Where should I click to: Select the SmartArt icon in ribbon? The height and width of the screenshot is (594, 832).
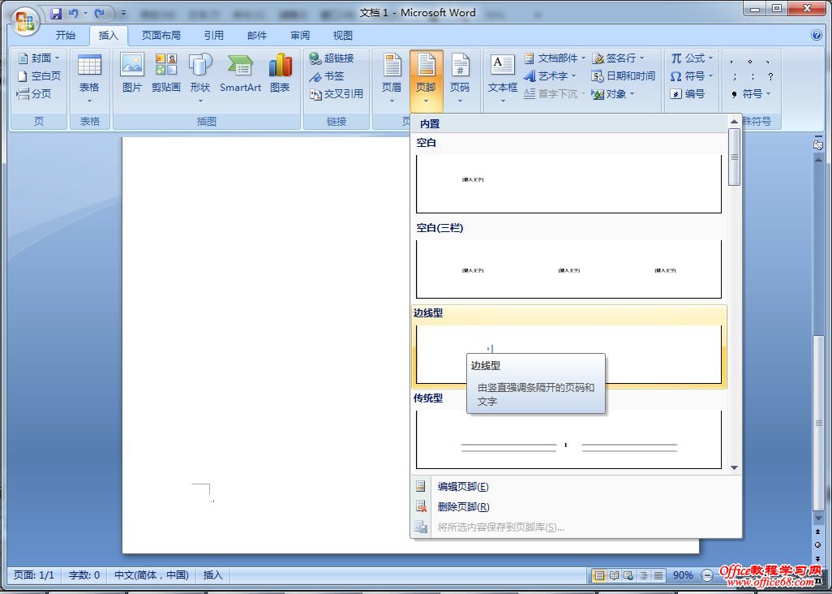pyautogui.click(x=240, y=72)
